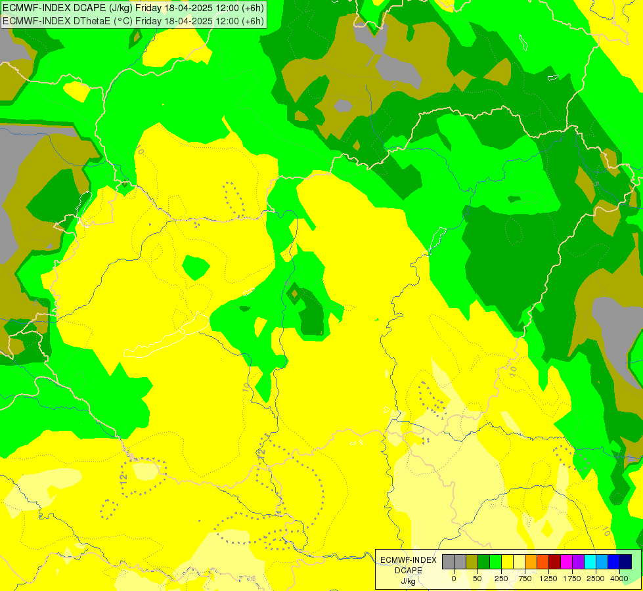Click the olive legend color swatch
643x591 pixels.
pyautogui.click(x=472, y=561)
